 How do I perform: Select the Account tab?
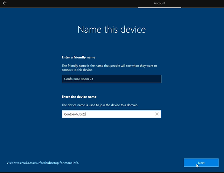click(x=160, y=3)
